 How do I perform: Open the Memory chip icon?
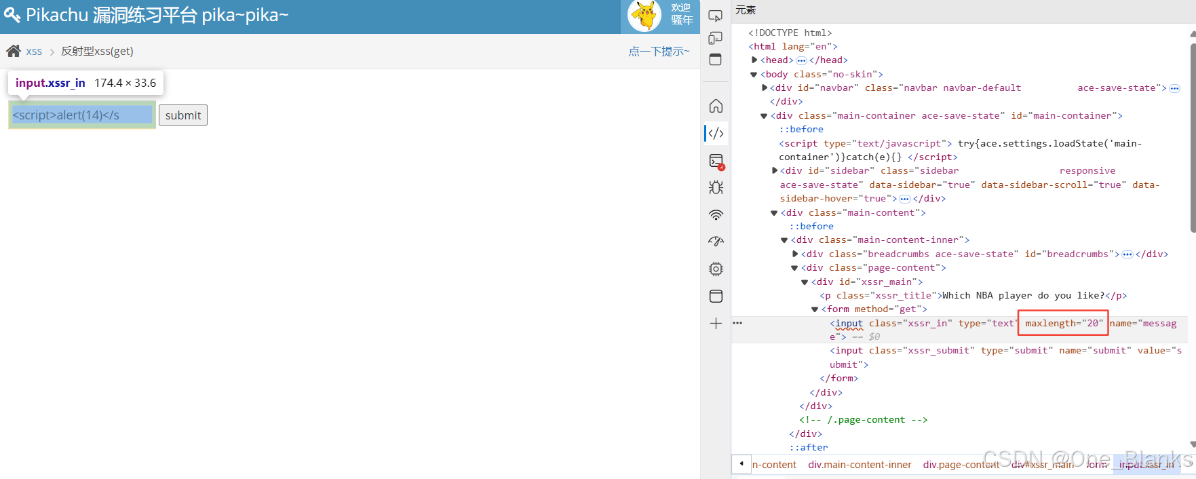pos(716,269)
